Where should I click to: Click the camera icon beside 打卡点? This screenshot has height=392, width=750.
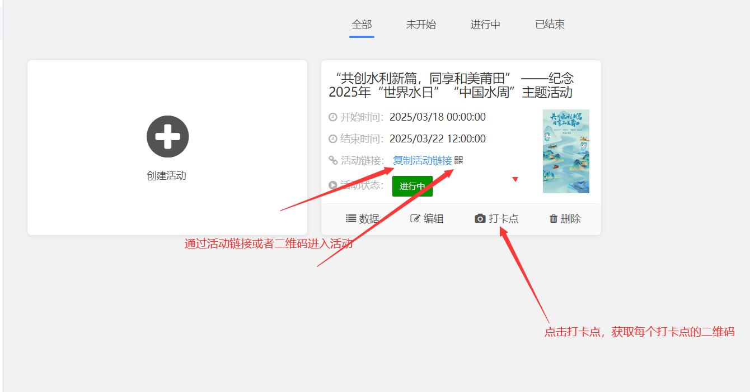tap(480, 219)
